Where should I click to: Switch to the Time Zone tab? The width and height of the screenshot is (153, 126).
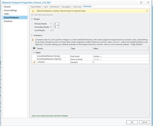coord(77,7)
